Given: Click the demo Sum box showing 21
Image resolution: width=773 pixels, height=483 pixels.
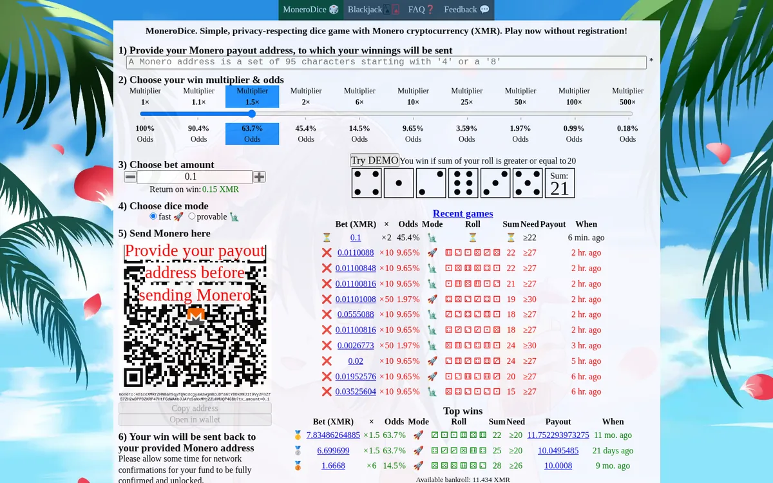Looking at the screenshot, I should pos(560,183).
